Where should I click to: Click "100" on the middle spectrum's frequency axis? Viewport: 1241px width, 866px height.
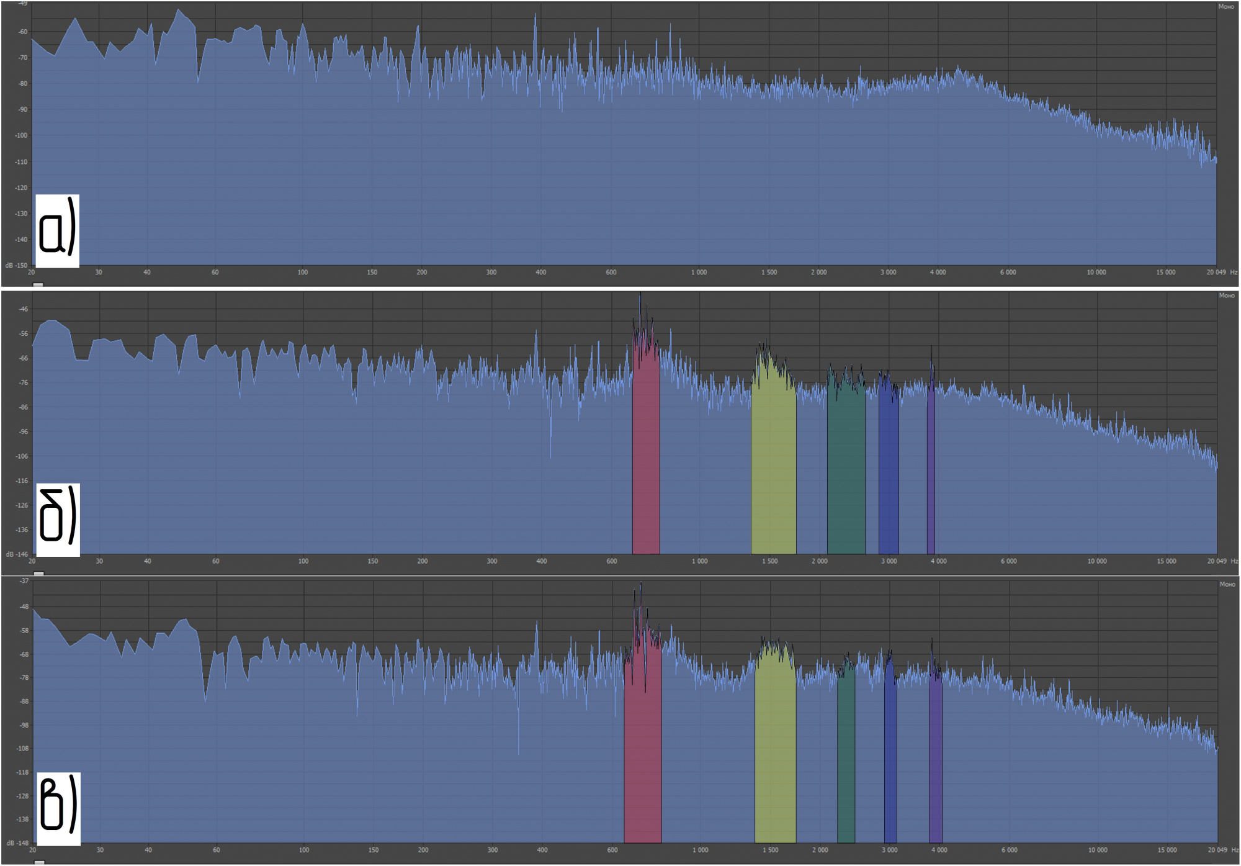(303, 561)
